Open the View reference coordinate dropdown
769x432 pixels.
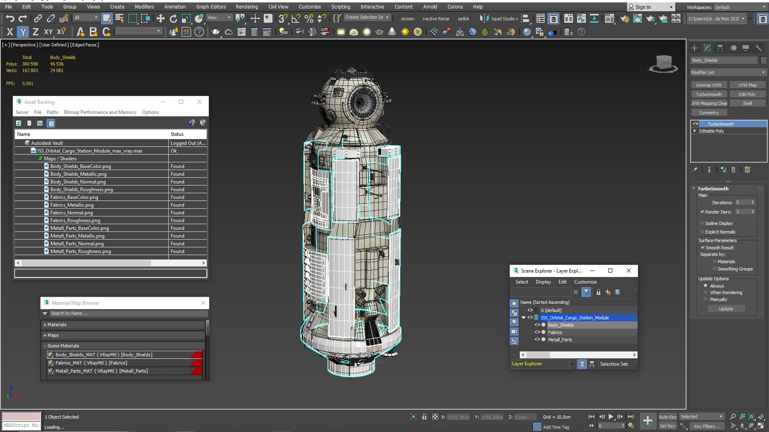pos(219,18)
